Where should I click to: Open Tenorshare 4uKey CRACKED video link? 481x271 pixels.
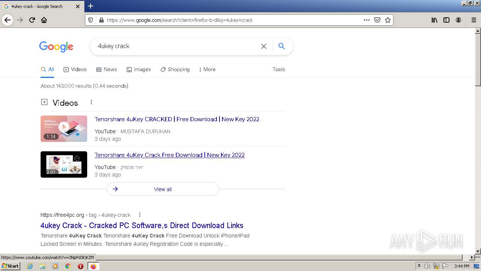(x=177, y=119)
